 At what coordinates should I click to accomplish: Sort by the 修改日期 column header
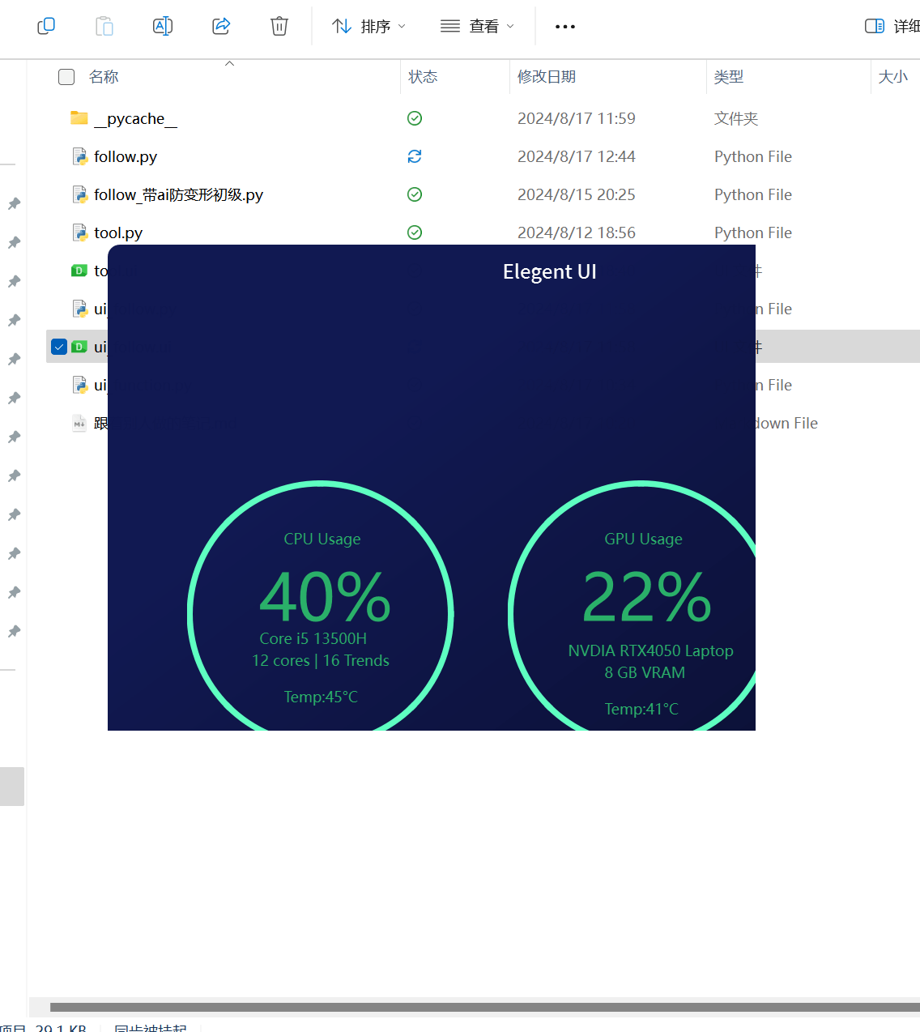[x=547, y=77]
